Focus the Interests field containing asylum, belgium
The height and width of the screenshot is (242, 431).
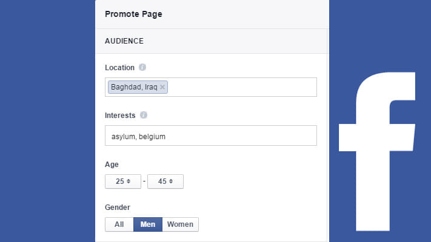(211, 136)
